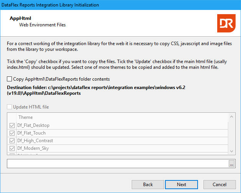The height and width of the screenshot is (193, 241).
Task: Select the Df_Modern_Sky theme row text
Action: click(x=33, y=148)
